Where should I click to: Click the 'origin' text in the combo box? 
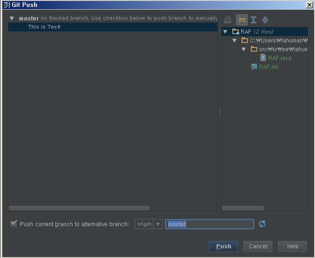(x=144, y=224)
